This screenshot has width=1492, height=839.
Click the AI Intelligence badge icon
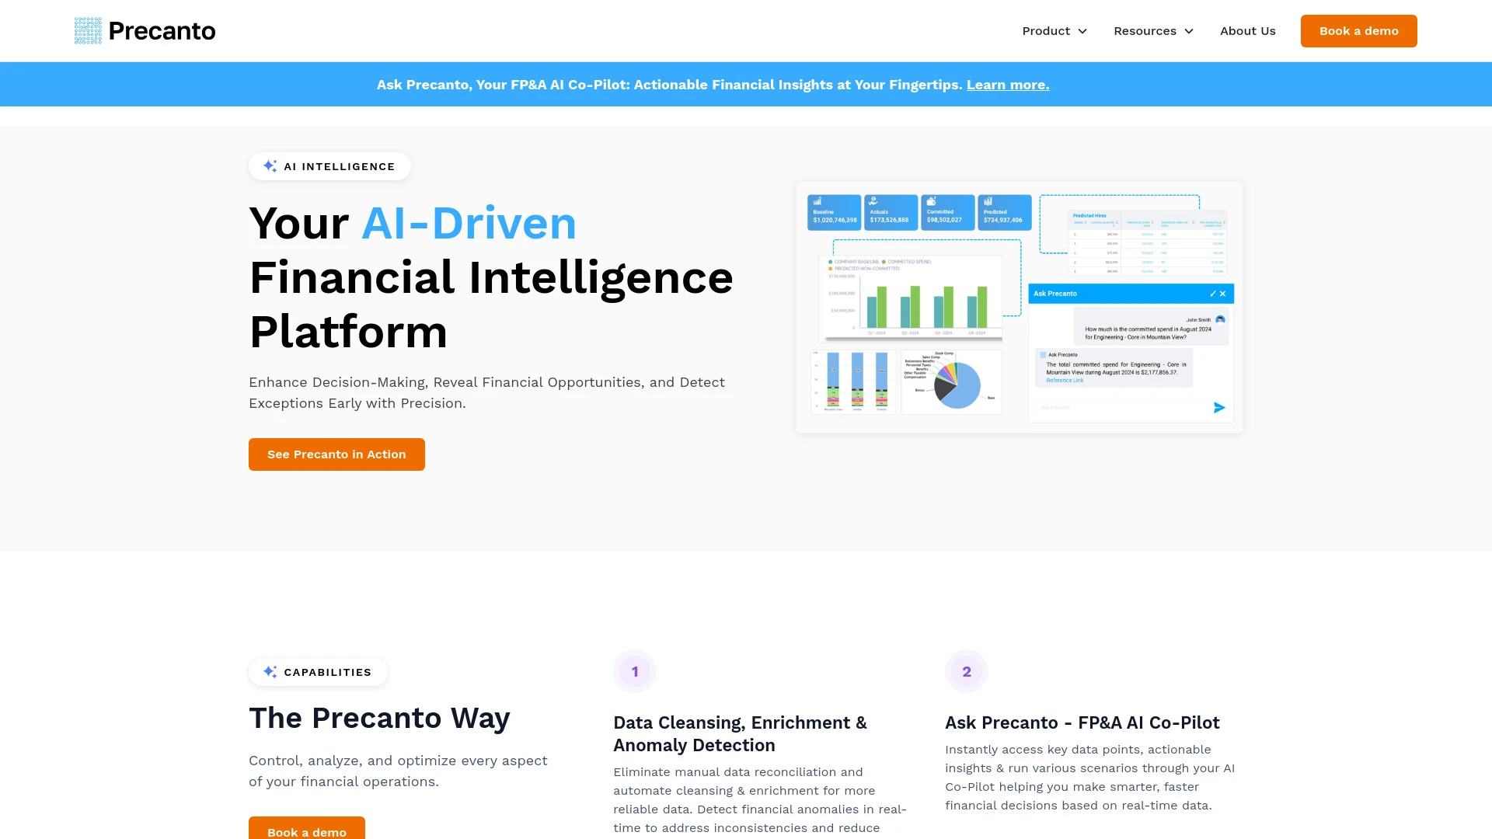point(270,166)
